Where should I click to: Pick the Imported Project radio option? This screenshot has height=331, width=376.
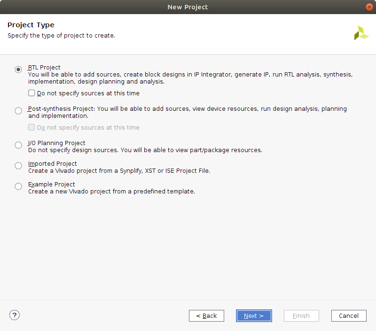18,166
